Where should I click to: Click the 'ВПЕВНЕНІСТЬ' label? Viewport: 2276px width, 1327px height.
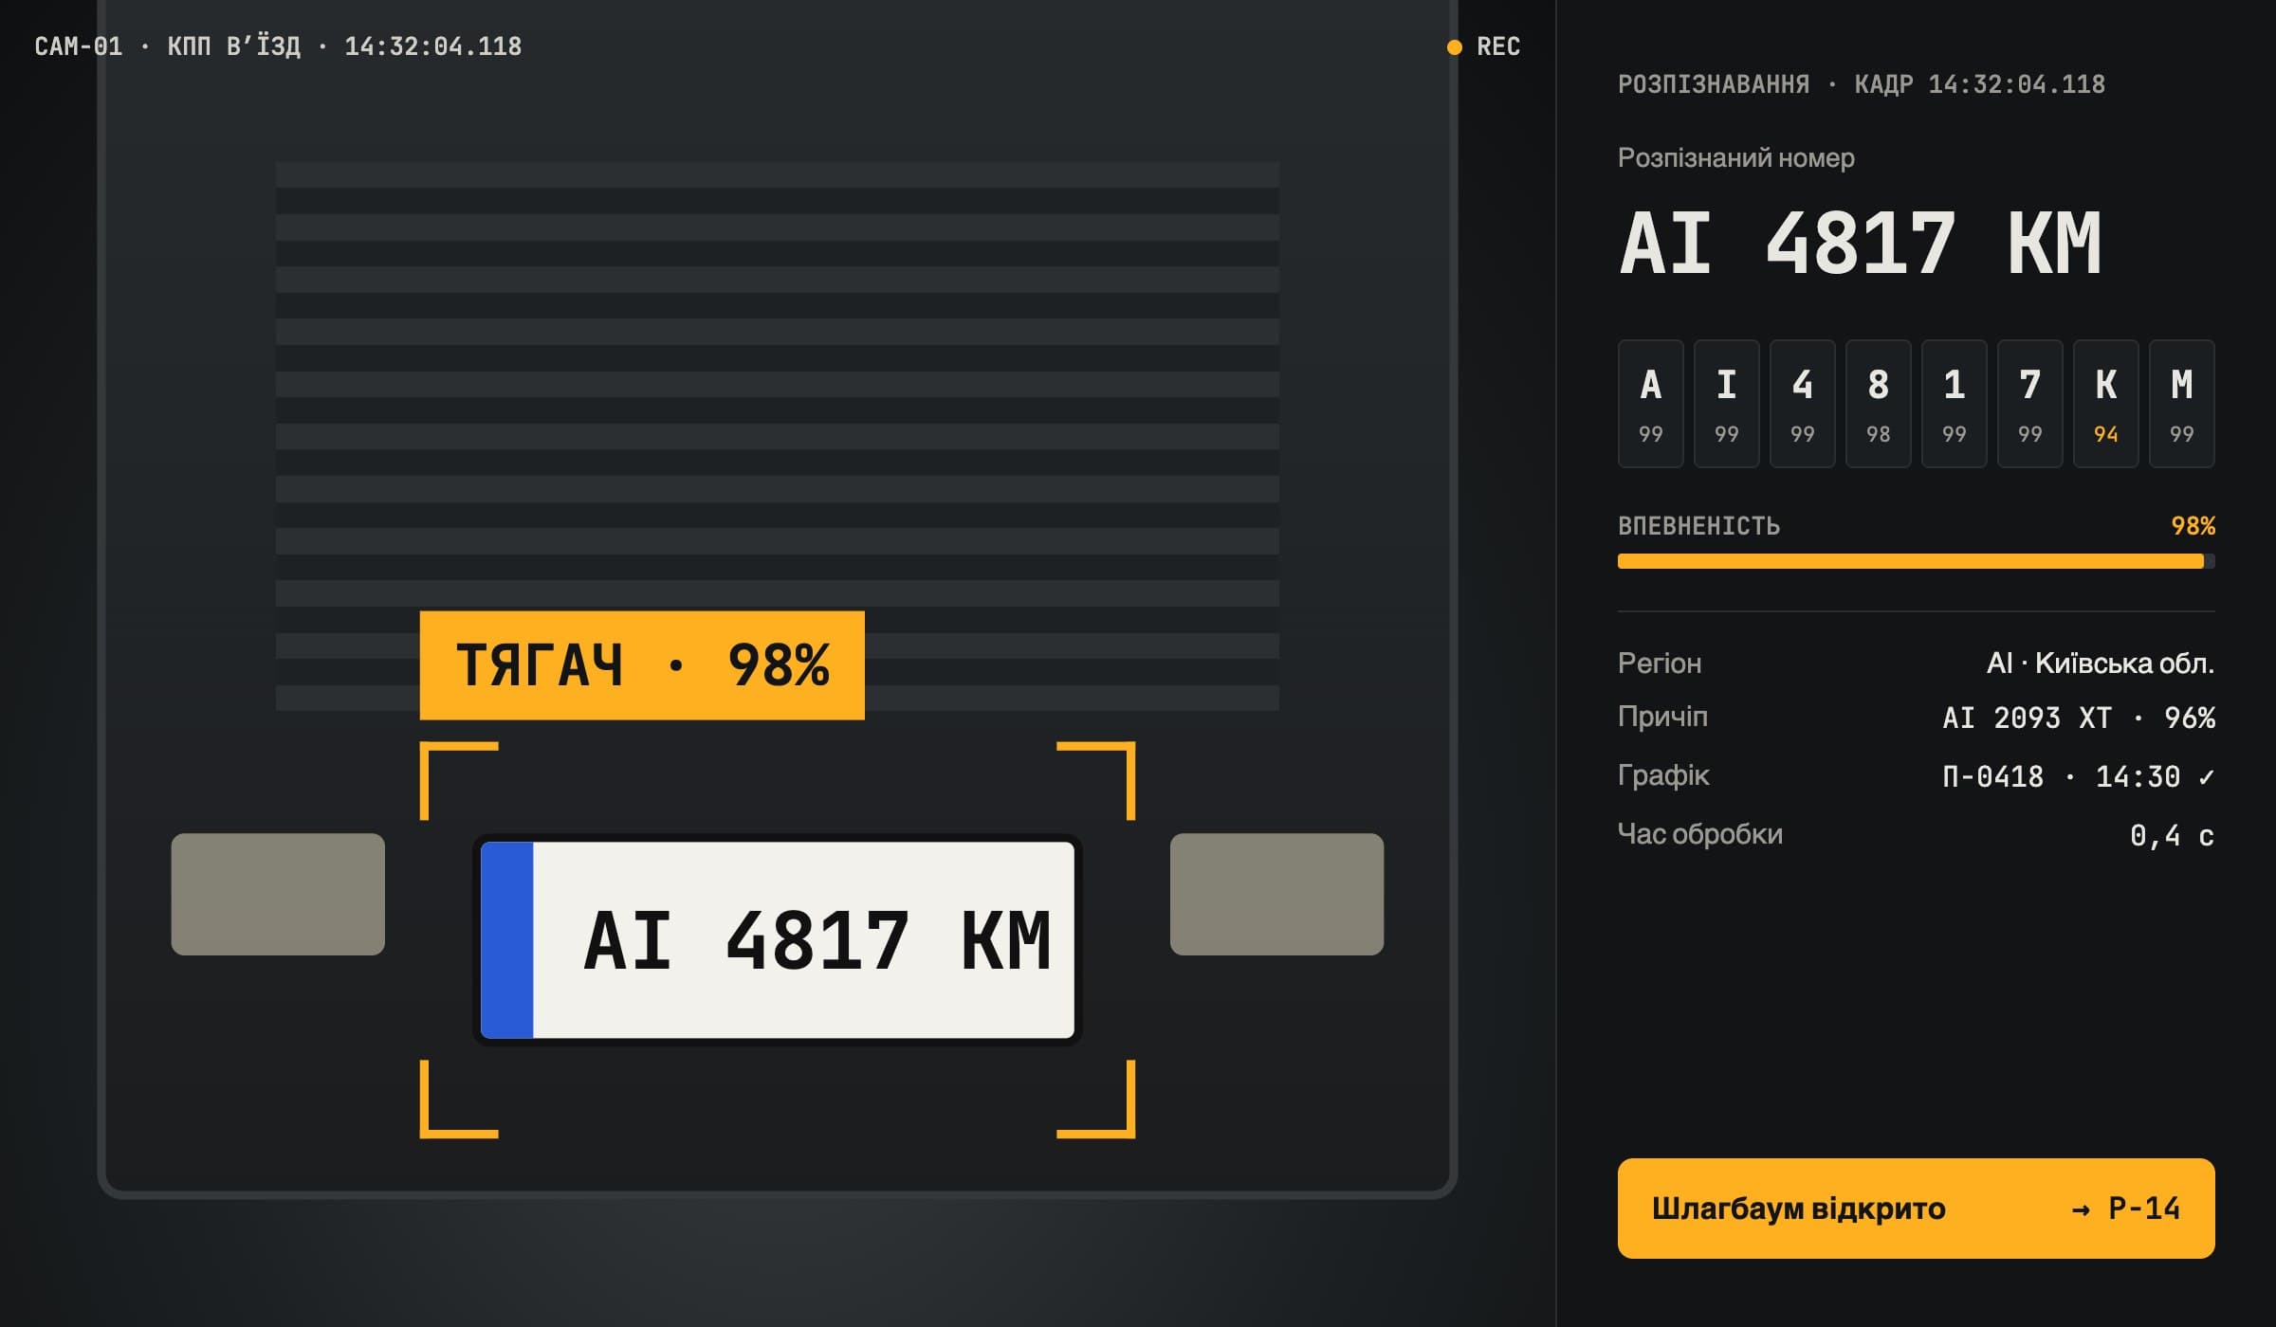[1698, 526]
